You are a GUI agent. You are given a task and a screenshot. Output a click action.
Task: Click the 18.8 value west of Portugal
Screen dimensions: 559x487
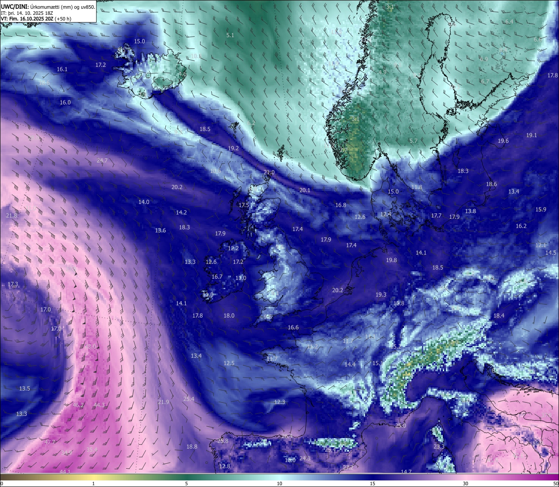pos(192,446)
